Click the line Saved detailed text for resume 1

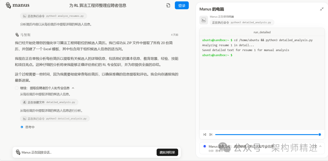[246, 50]
